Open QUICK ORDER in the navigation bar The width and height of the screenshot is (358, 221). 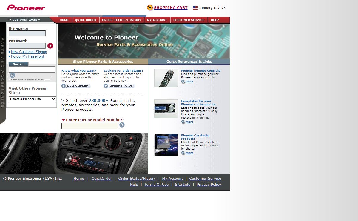coord(86,20)
